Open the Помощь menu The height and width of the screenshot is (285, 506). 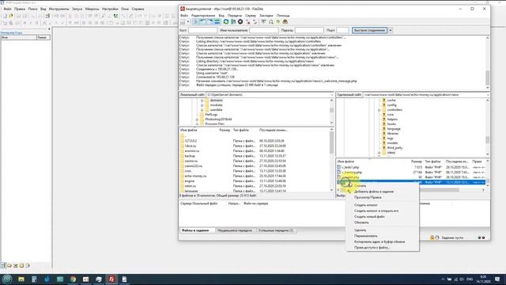pos(283,16)
